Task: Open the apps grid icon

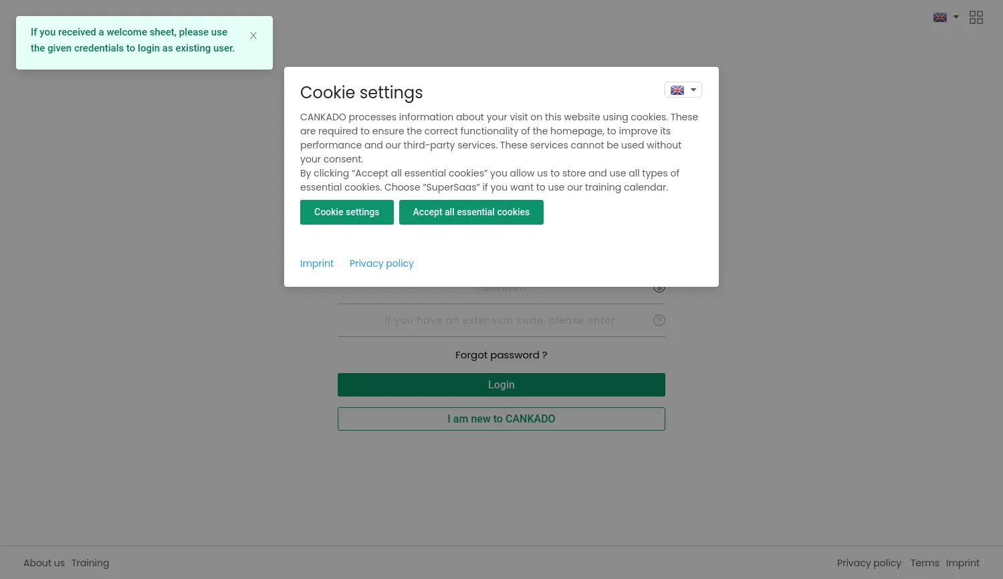Action: pos(976,17)
